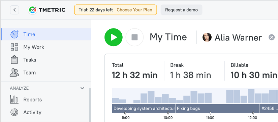Image resolution: width=278 pixels, height=122 pixels.
Task: Select the #2456 timeline entry
Action: (269, 108)
